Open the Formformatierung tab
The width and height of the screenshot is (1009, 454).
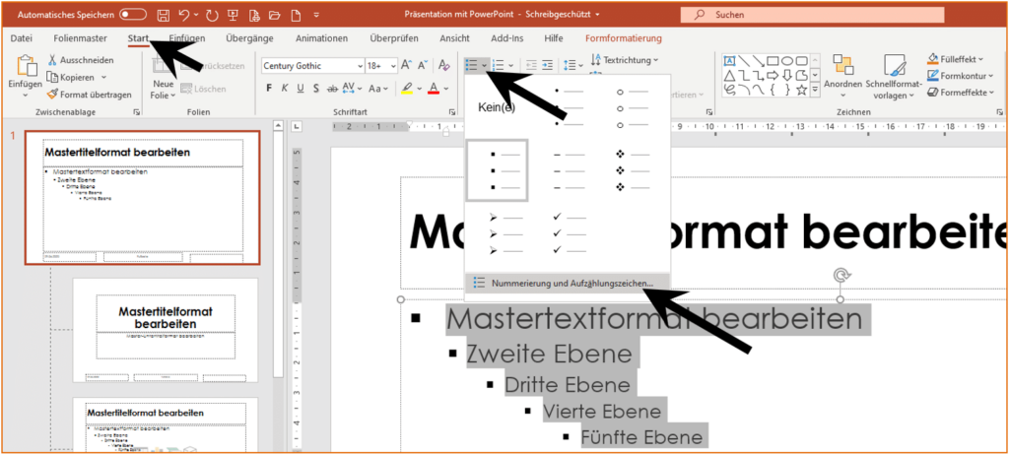coord(623,38)
